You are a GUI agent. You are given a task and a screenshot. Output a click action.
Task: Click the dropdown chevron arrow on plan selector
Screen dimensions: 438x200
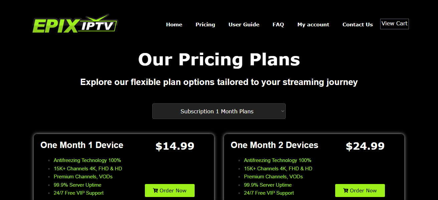282,111
